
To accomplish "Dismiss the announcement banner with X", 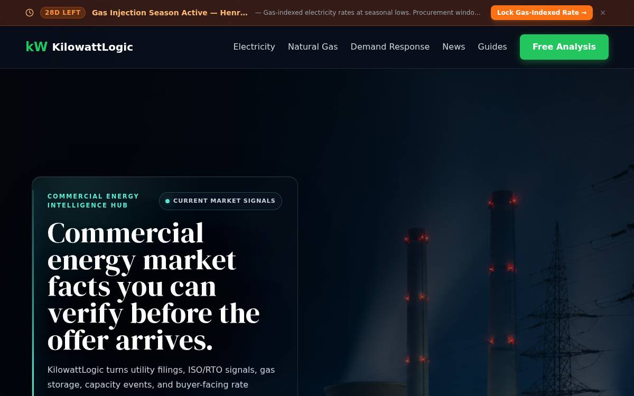I will (603, 13).
